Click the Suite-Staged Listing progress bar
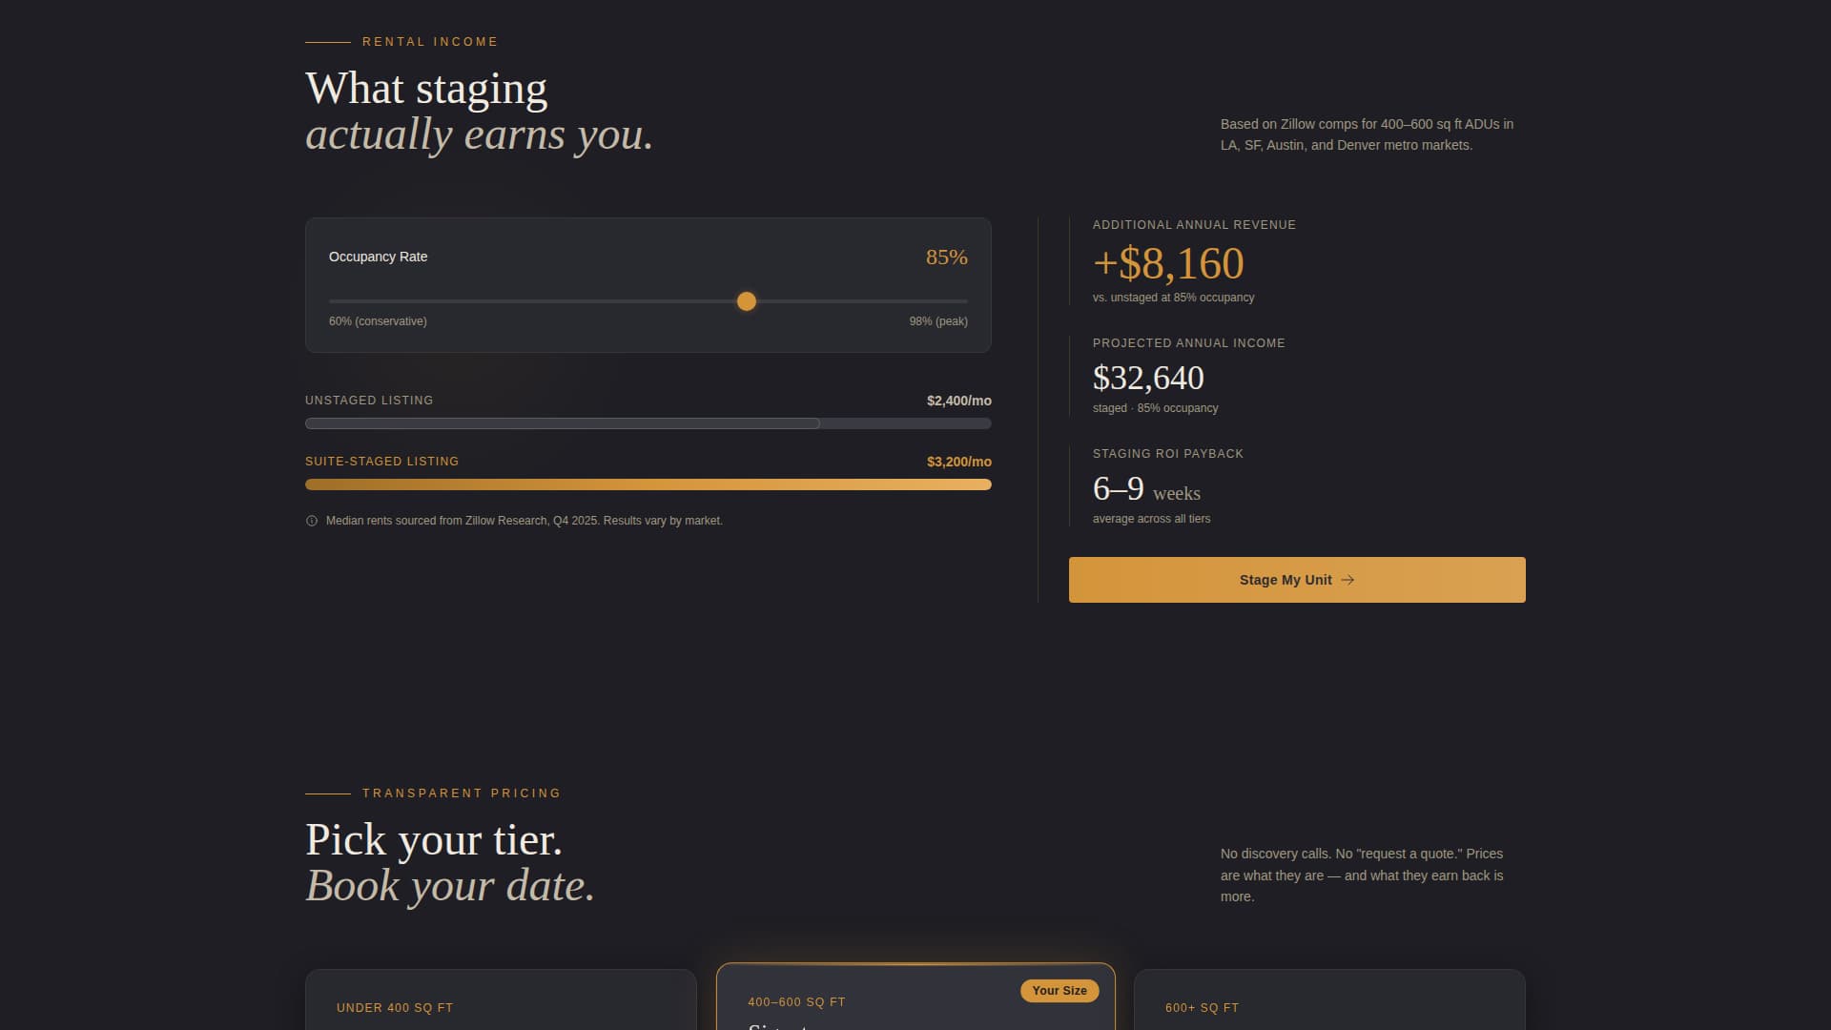Screen dimensions: 1831x1030 click(648, 484)
